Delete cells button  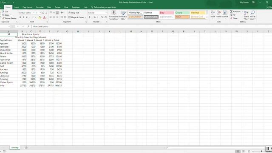pos(219,15)
